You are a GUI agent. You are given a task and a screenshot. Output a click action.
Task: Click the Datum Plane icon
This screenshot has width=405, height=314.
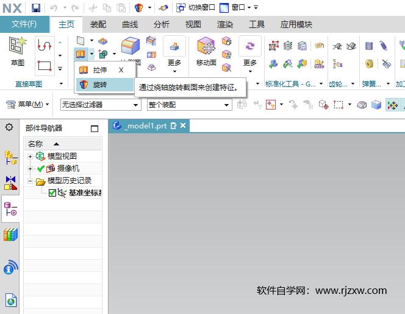click(81, 41)
